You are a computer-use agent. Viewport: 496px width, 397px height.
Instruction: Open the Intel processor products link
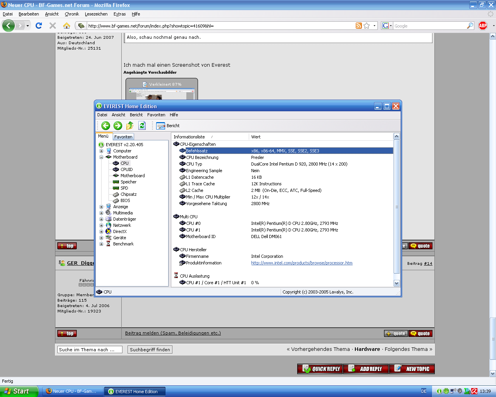coord(302,263)
